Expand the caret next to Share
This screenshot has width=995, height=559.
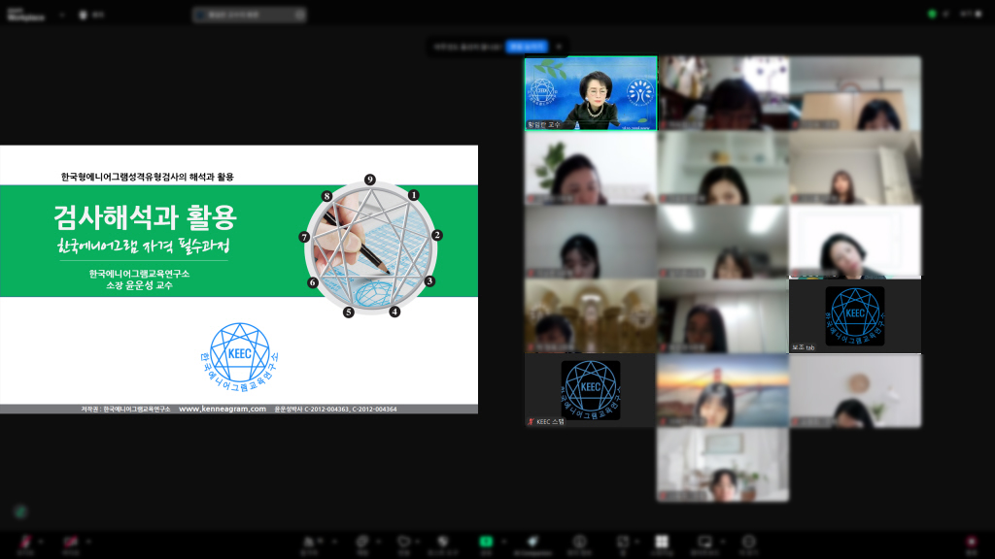click(x=503, y=542)
